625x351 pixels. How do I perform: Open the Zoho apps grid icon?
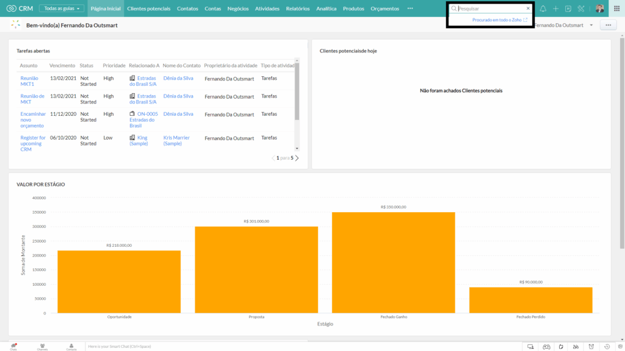click(616, 9)
